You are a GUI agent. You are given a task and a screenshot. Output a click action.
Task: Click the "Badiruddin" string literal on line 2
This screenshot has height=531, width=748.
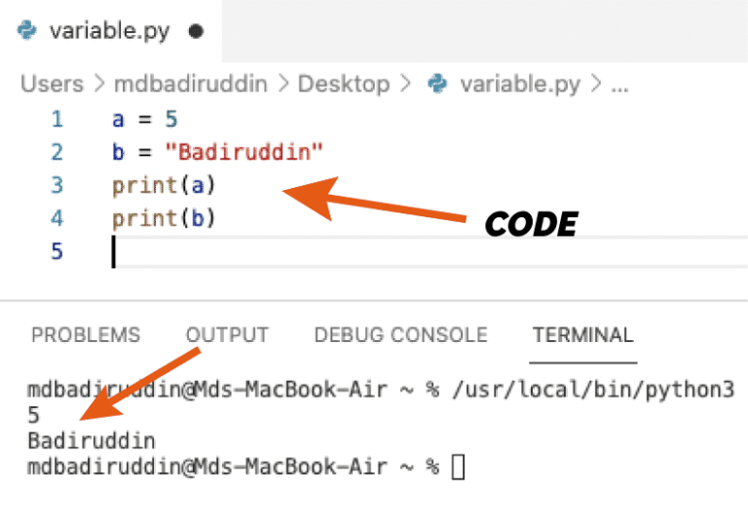click(243, 152)
